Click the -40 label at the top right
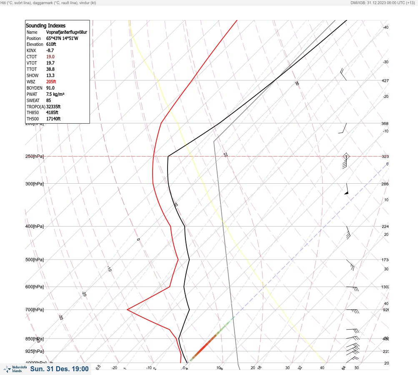Screen dimensions: 418x375 386,27
